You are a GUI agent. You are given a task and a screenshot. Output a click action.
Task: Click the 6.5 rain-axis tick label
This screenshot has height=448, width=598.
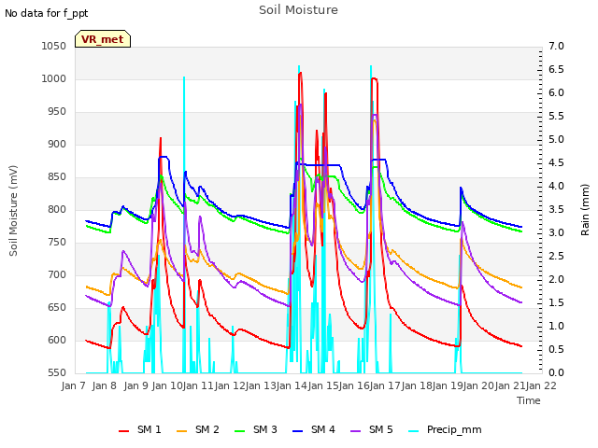[x=557, y=69]
